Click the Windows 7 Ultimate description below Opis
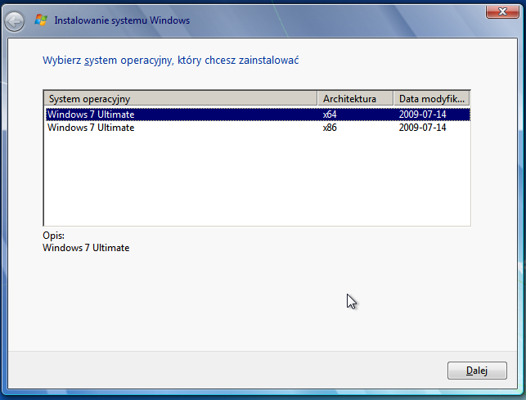 86,248
